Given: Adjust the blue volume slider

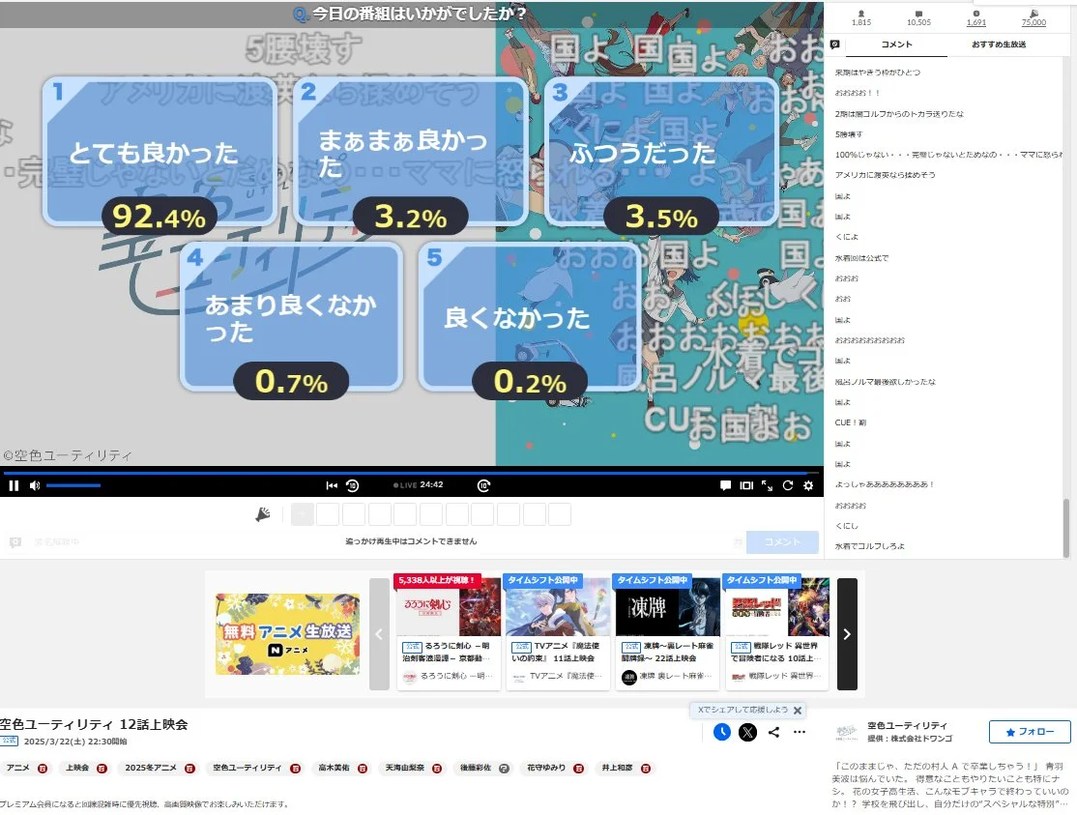Looking at the screenshot, I should tap(73, 485).
